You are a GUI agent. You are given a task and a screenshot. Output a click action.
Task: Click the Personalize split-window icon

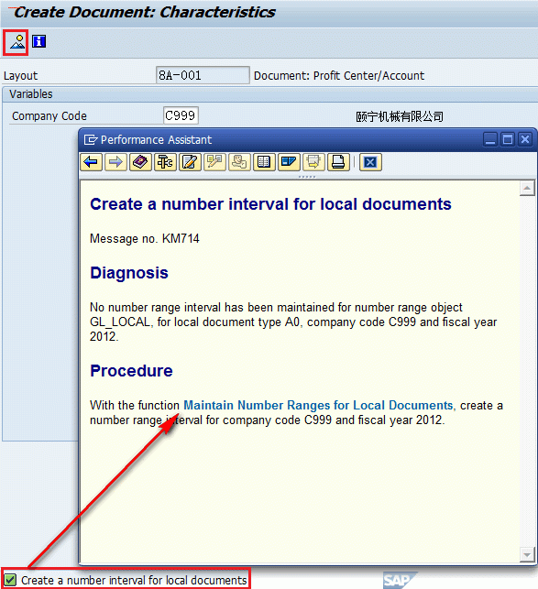(289, 162)
